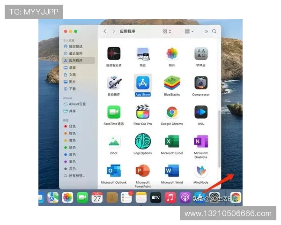Open Microsoft Outlook

114,171
